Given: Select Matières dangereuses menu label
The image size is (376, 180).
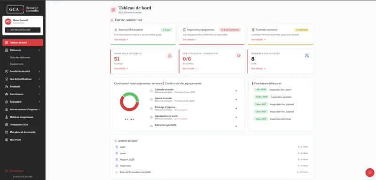Looking at the screenshot, I should 22,117.
